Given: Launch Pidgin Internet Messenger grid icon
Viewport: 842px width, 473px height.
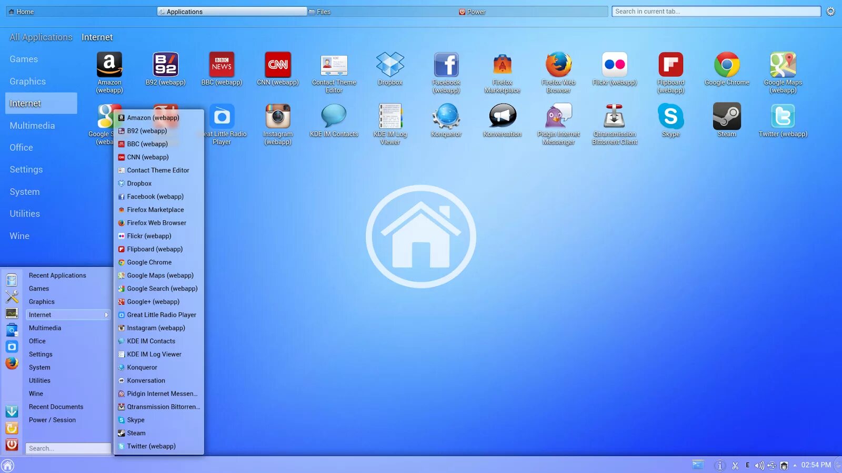Looking at the screenshot, I should [558, 116].
